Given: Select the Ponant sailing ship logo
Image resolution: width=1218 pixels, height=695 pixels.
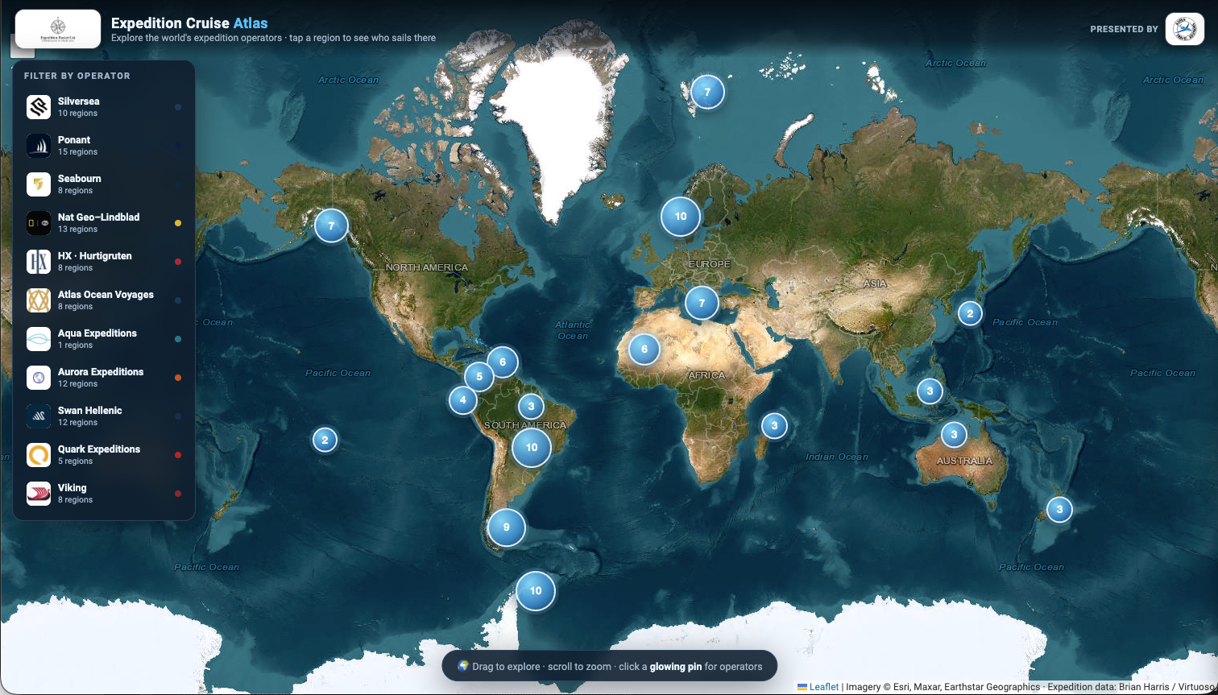Looking at the screenshot, I should [39, 146].
